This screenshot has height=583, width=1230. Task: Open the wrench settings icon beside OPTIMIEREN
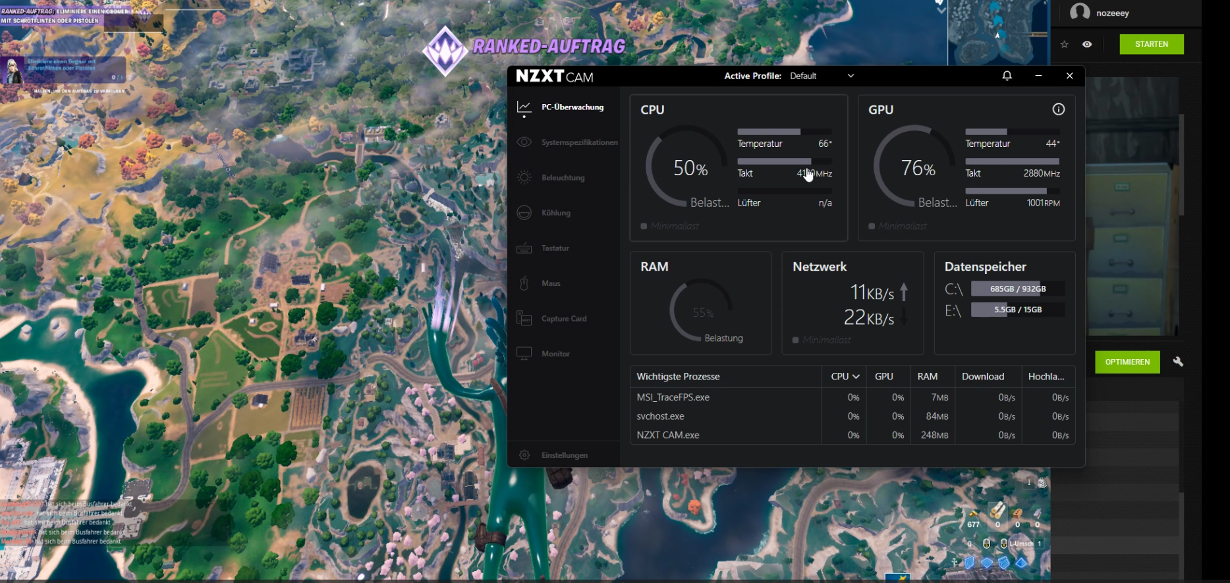click(1178, 362)
